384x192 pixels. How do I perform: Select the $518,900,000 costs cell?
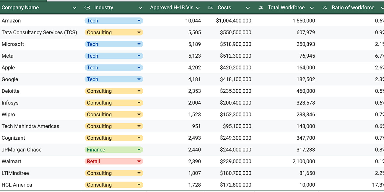pyautogui.click(x=229, y=44)
